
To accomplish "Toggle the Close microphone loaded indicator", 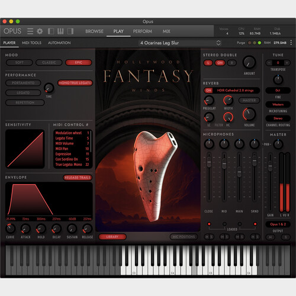I will (x=209, y=224).
